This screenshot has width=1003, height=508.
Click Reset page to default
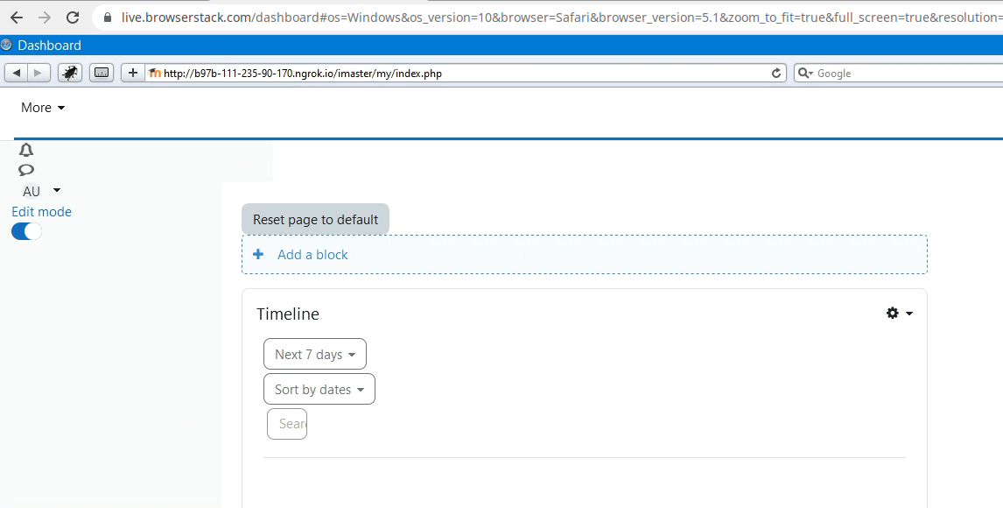[x=315, y=220]
